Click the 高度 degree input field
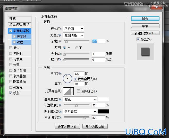The height and width of the screenshot is (138, 169). (79, 84)
